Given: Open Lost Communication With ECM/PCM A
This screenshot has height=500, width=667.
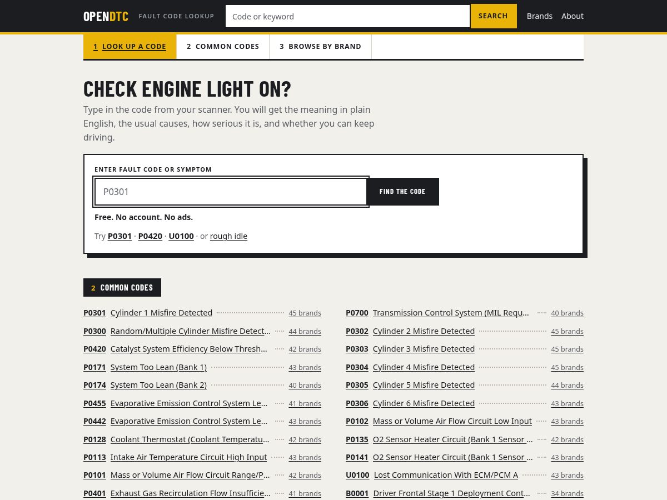Looking at the screenshot, I should [x=446, y=475].
